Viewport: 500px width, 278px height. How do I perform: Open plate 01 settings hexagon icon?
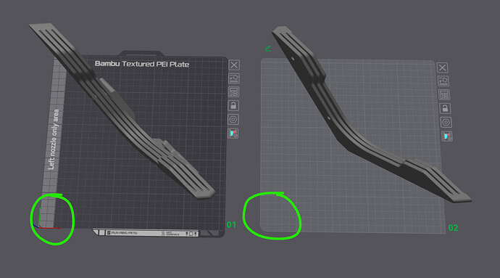[x=233, y=120]
